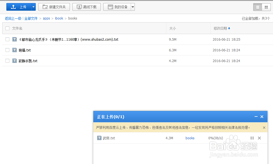Switch to list view

click(x=258, y=7)
